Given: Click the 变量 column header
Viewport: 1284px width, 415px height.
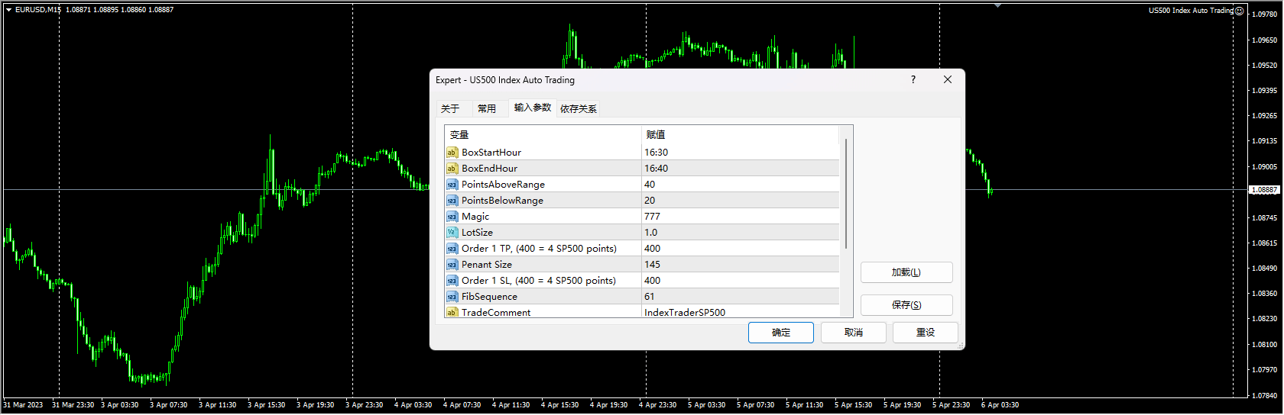Looking at the screenshot, I should 543,135.
